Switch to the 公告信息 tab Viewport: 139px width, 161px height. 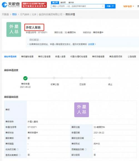click(132, 56)
